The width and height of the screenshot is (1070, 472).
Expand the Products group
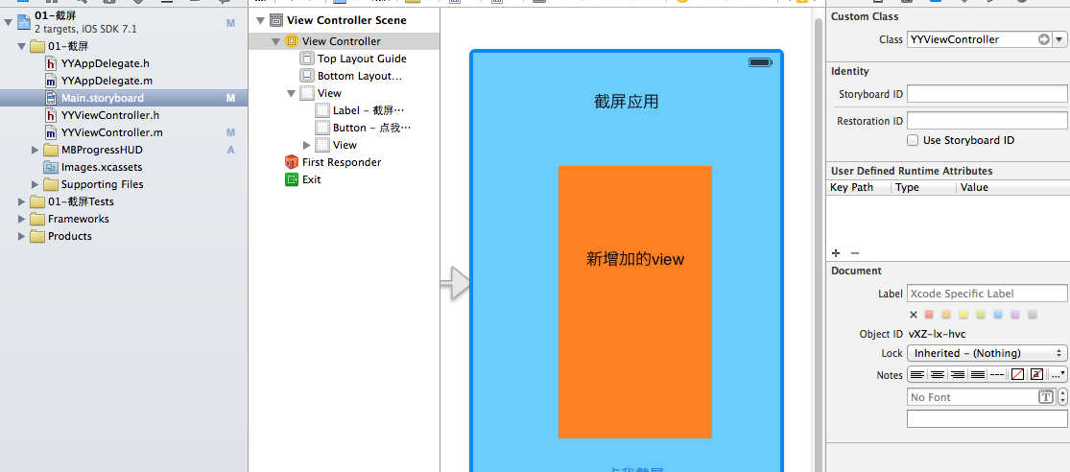tap(22, 236)
